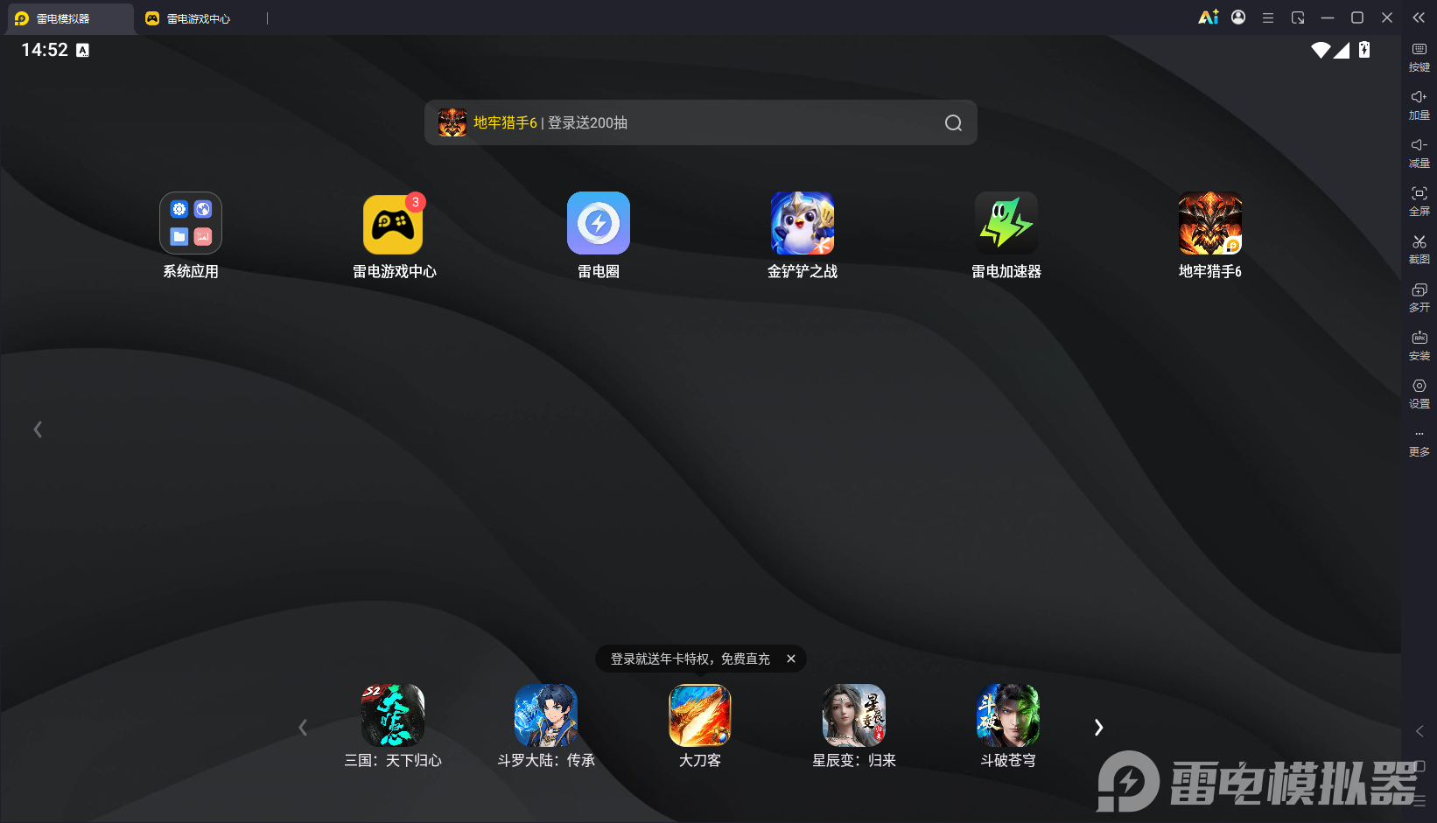Decrease volume with 减量

1419,154
